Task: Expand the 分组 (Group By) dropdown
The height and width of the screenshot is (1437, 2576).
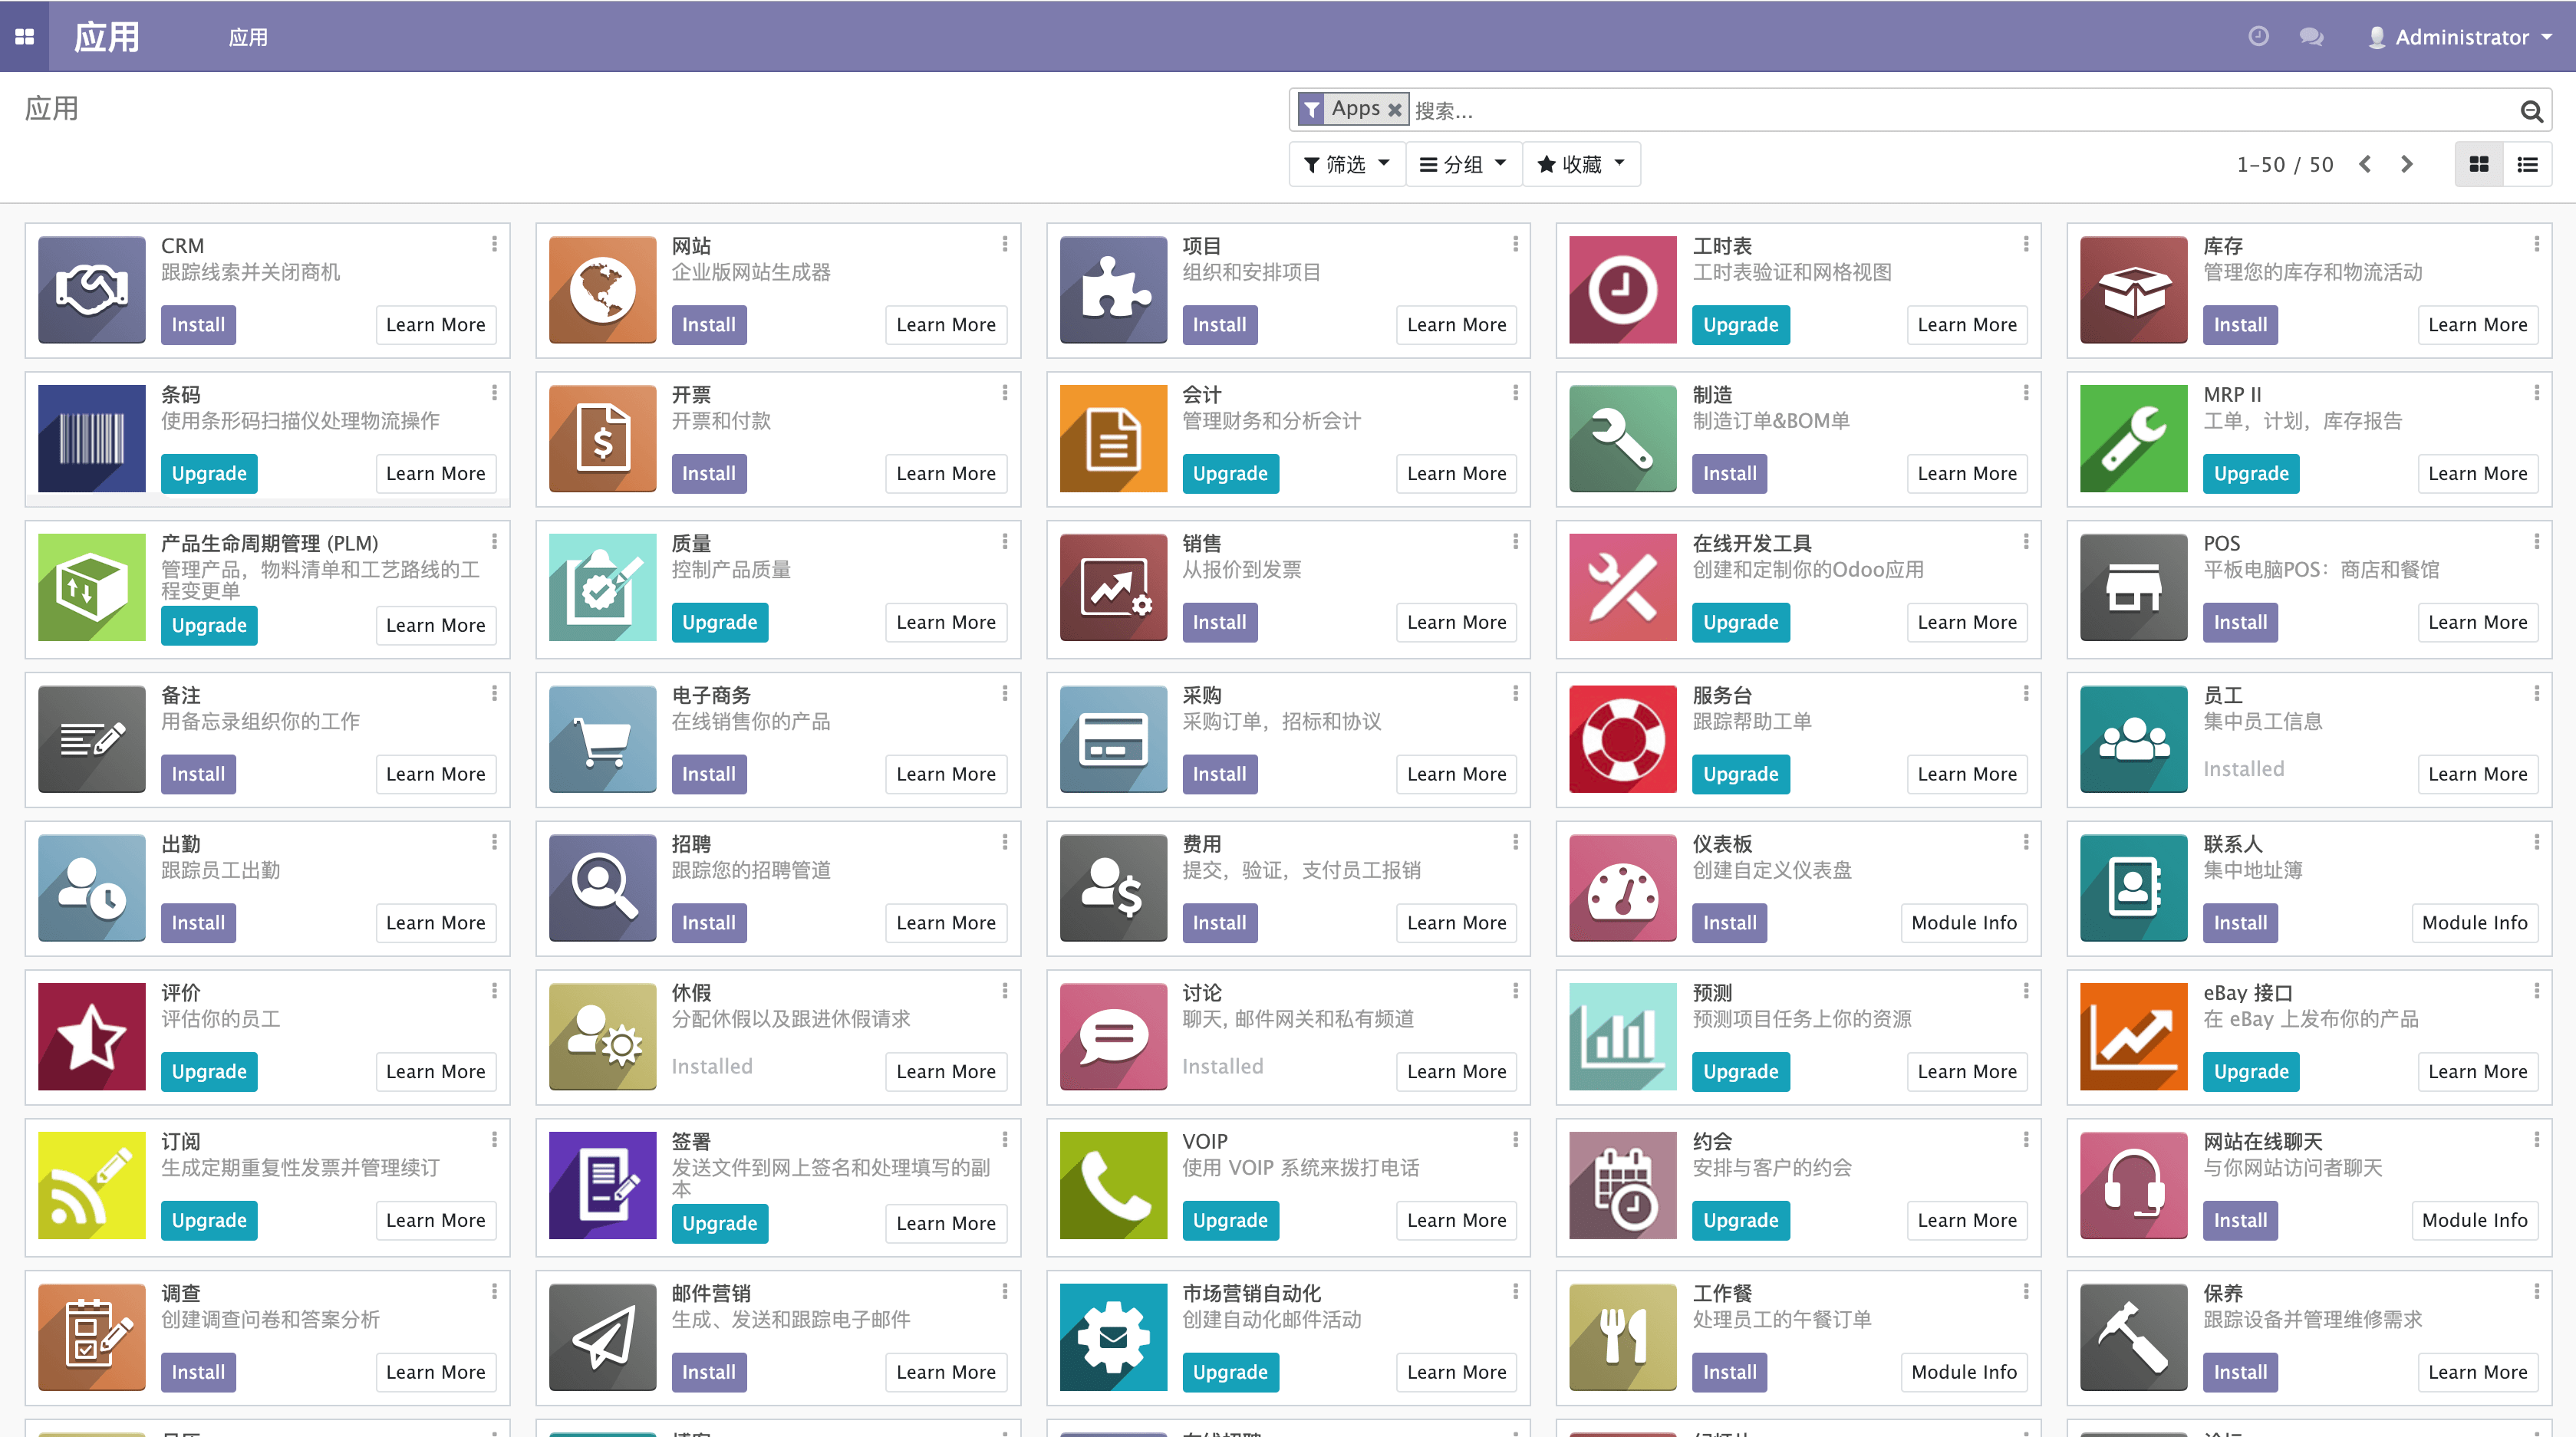Action: 1461,164
